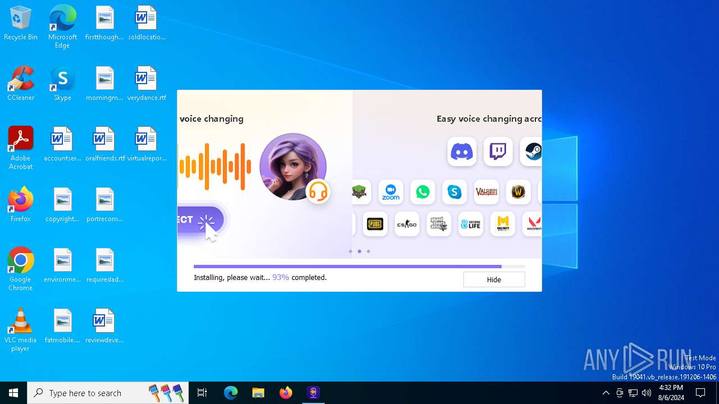Image resolution: width=719 pixels, height=404 pixels.
Task: Click the installation progress bar
Action: click(x=359, y=267)
